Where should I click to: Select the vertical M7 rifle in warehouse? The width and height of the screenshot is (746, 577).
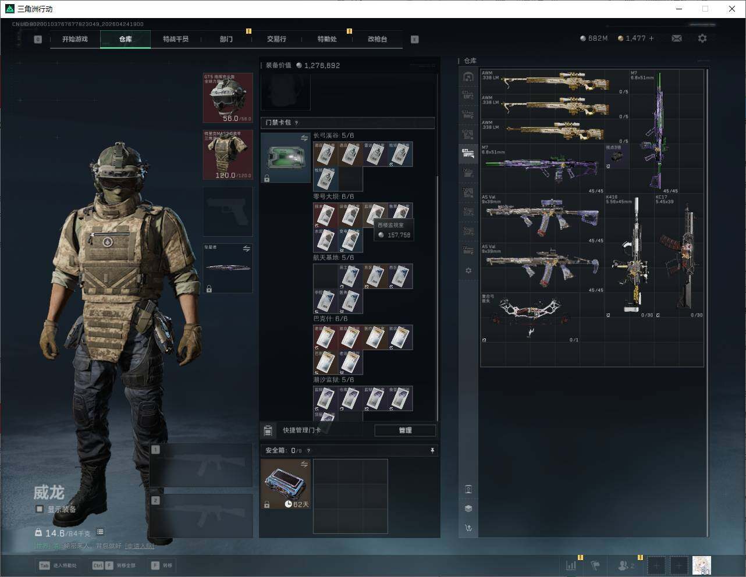click(666, 131)
